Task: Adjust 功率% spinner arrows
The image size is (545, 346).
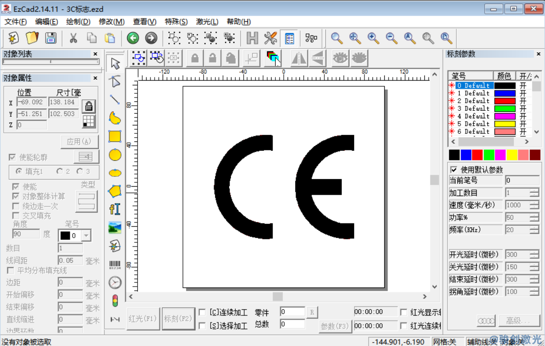Action: 534,217
